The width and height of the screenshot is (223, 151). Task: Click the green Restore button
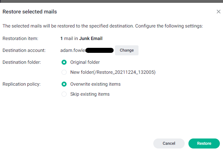204,143
